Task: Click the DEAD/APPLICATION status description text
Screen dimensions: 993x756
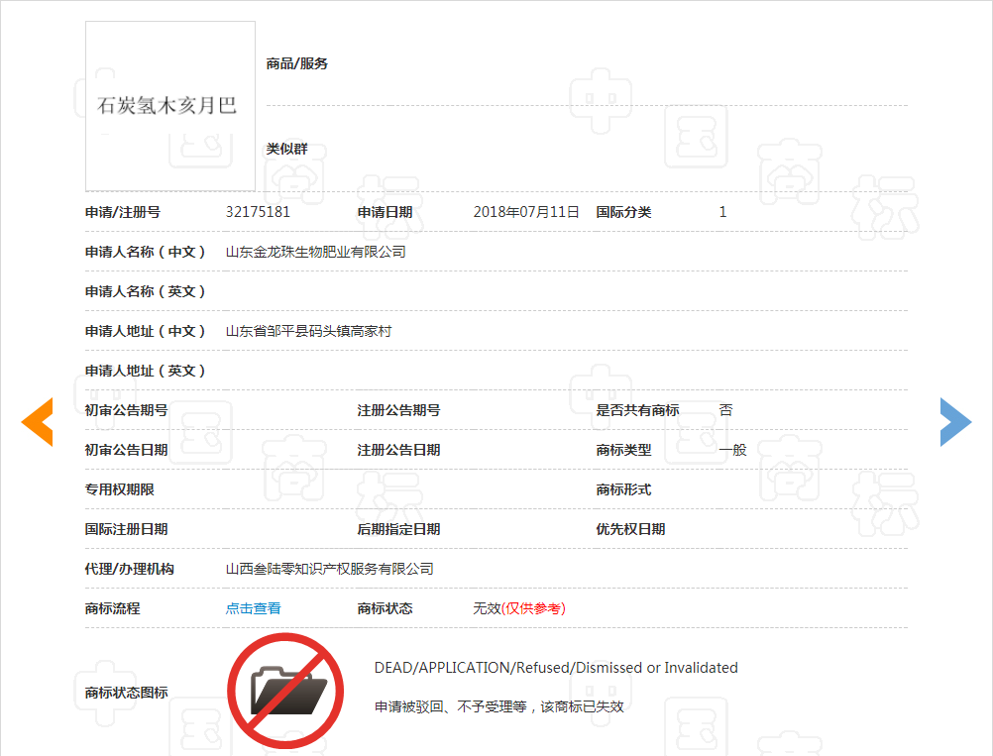Action: pyautogui.click(x=555, y=668)
